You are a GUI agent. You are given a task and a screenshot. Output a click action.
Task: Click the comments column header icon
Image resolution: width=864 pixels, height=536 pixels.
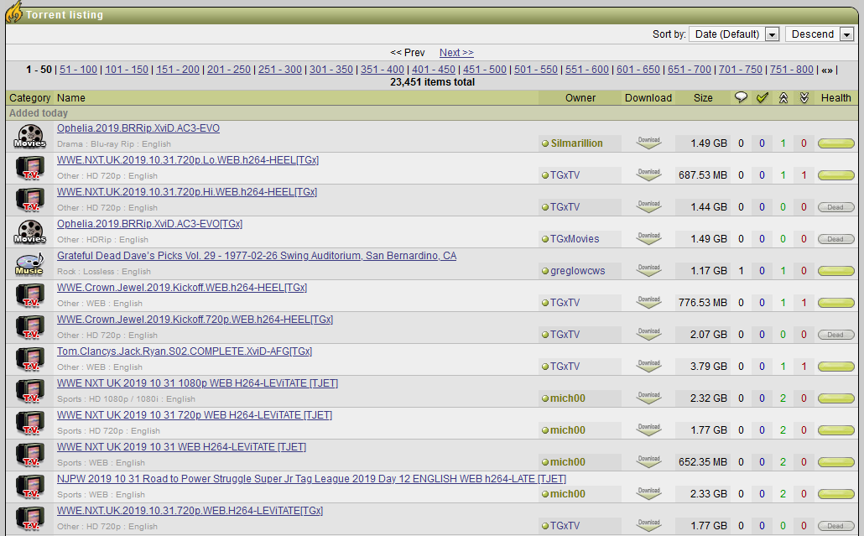point(741,97)
